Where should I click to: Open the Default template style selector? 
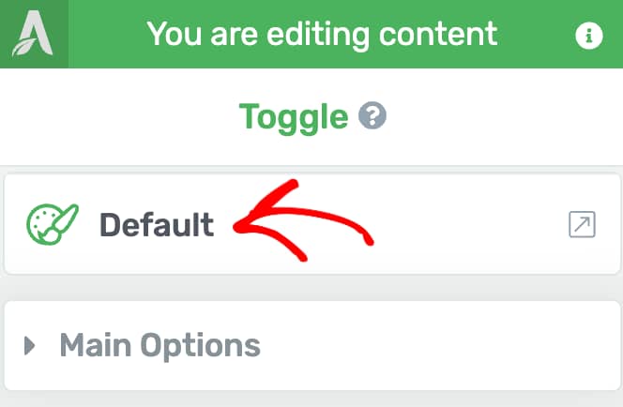pos(311,224)
